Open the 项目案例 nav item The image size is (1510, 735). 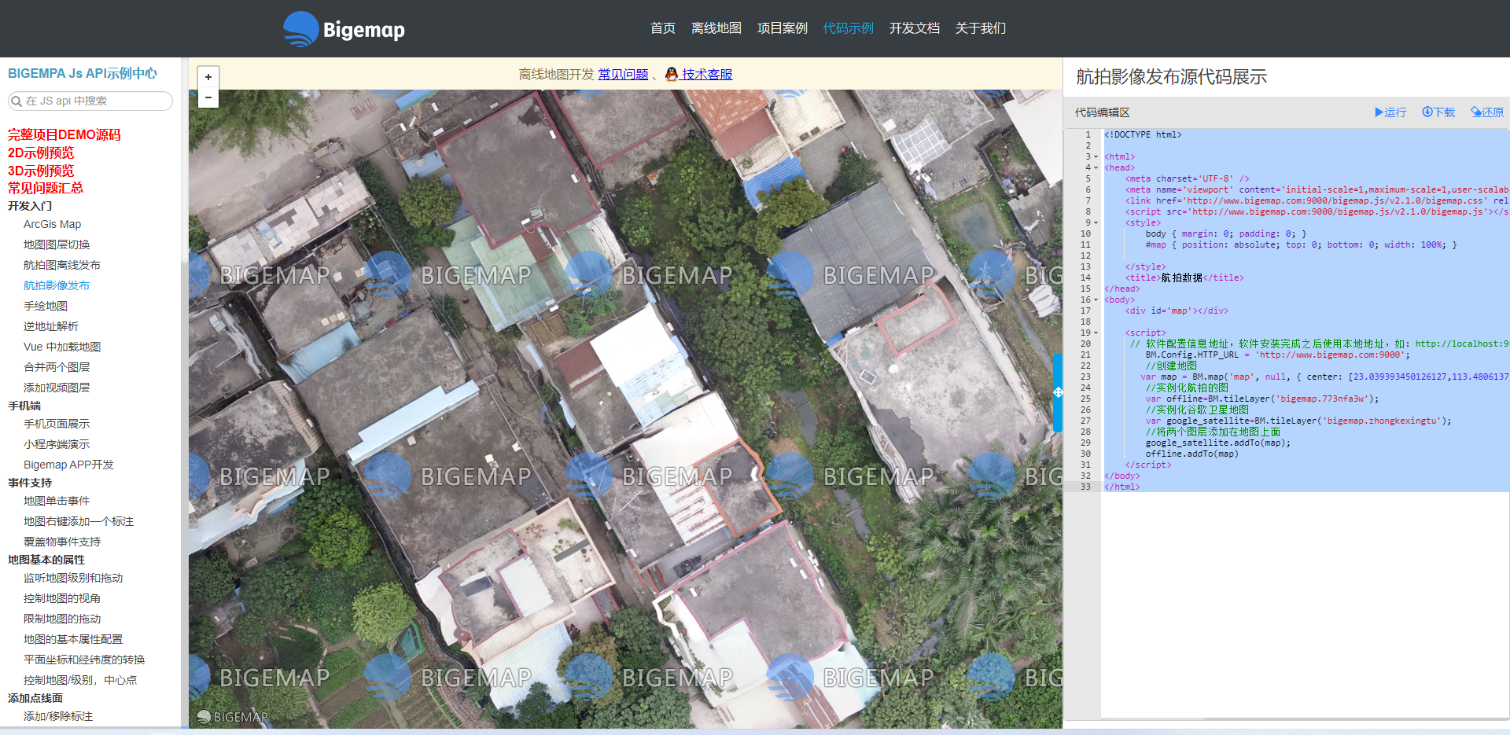click(782, 28)
